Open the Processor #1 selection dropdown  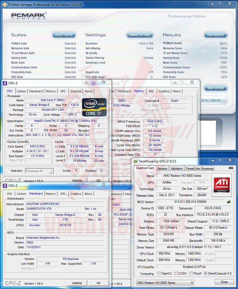click(39, 171)
